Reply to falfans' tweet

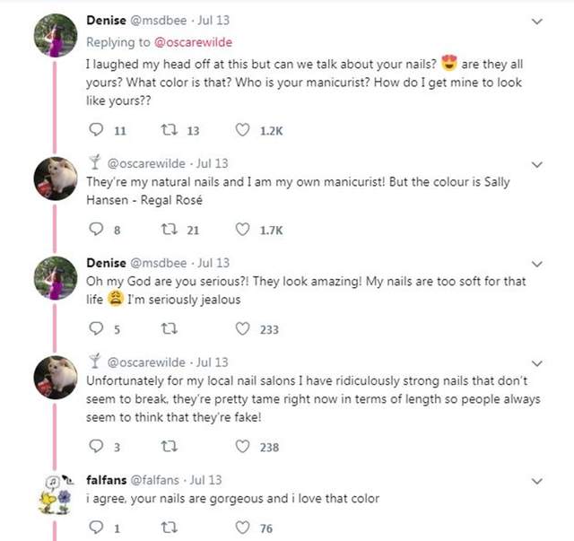[98, 528]
